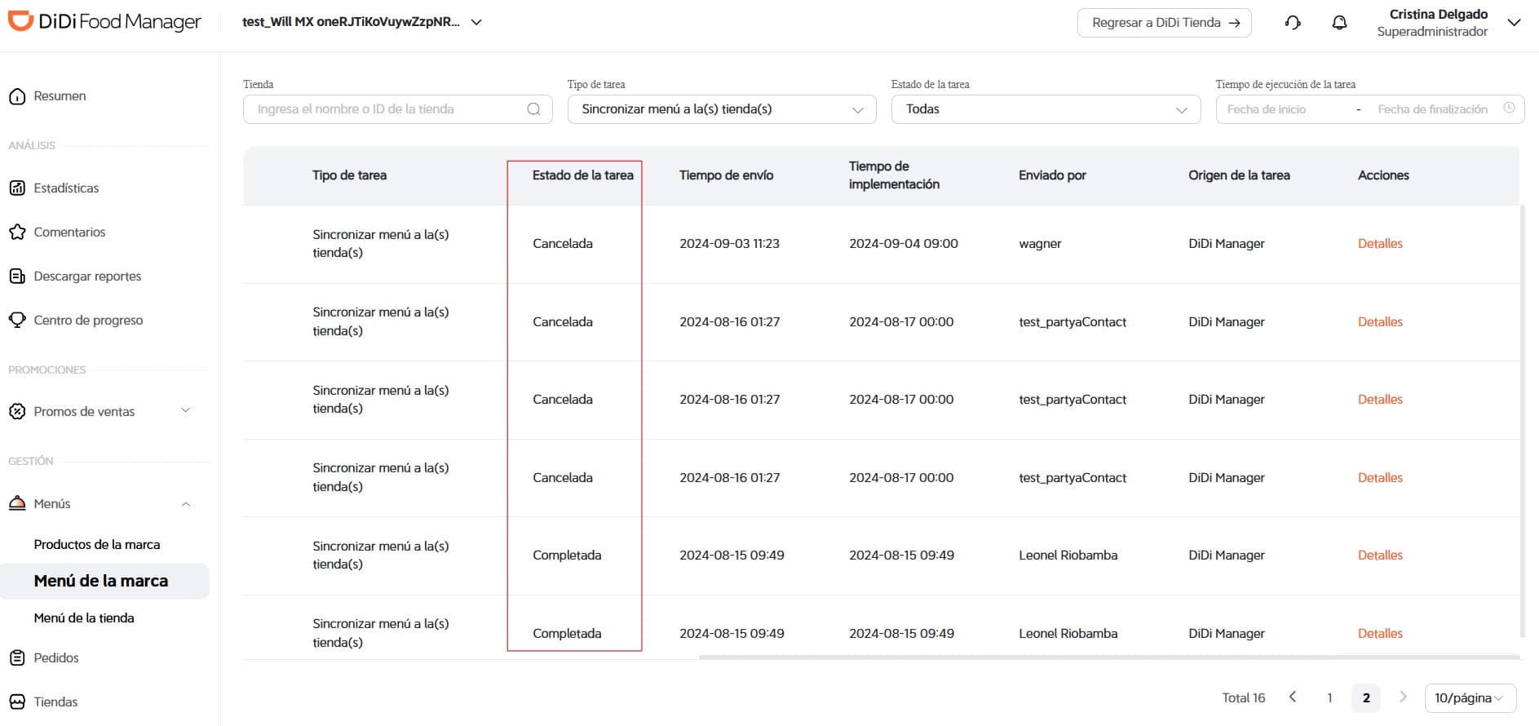This screenshot has height=726, width=1539.
Task: Click the Enviado por column header
Action: (x=1052, y=175)
